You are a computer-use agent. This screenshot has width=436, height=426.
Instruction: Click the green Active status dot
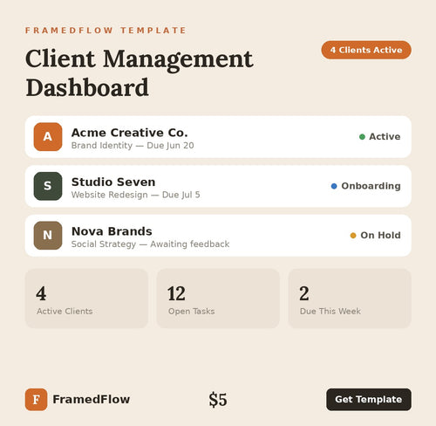pyautogui.click(x=362, y=137)
